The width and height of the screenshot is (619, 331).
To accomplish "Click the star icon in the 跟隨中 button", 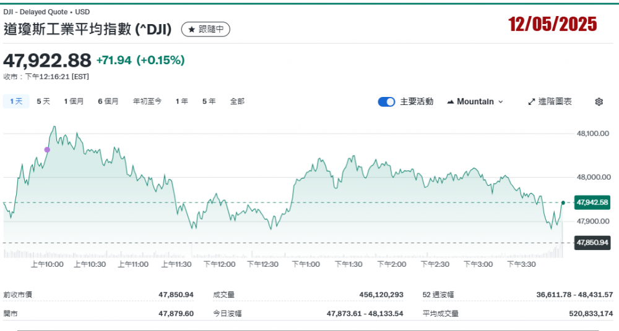I will [191, 29].
